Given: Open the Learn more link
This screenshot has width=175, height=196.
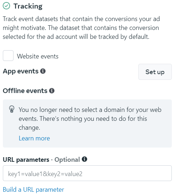Looking at the screenshot, I should tap(34, 138).
